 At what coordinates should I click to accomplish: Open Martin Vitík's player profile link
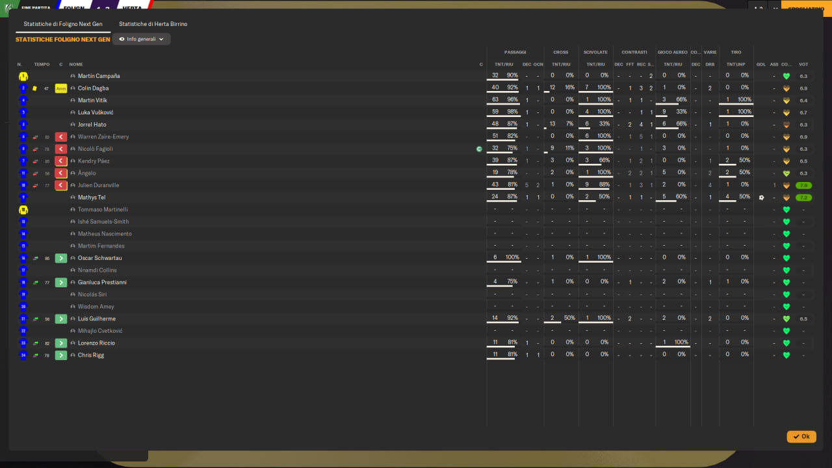coord(92,101)
